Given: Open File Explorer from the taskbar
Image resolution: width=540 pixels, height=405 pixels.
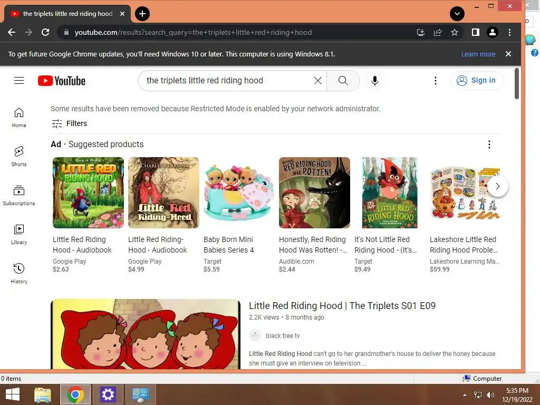Looking at the screenshot, I should [x=43, y=394].
